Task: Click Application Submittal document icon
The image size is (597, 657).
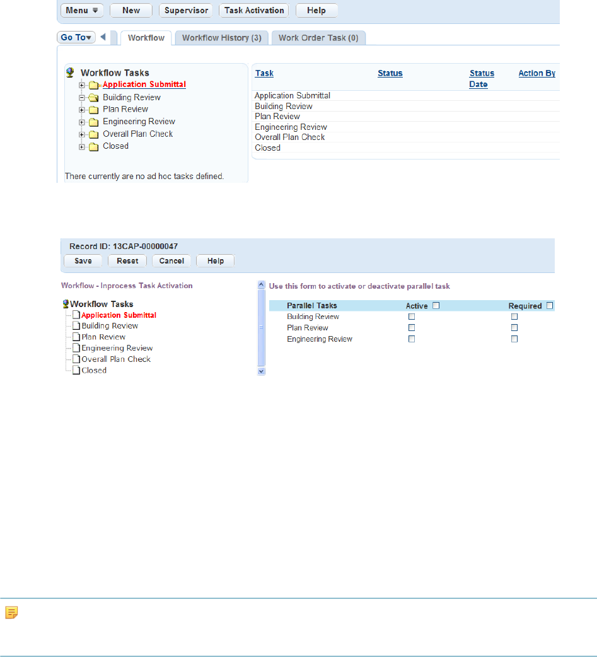Action: [76, 315]
